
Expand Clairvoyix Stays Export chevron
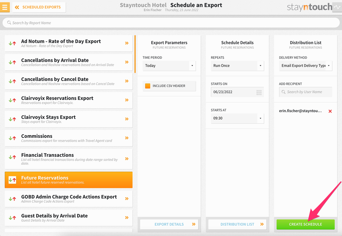127,119
